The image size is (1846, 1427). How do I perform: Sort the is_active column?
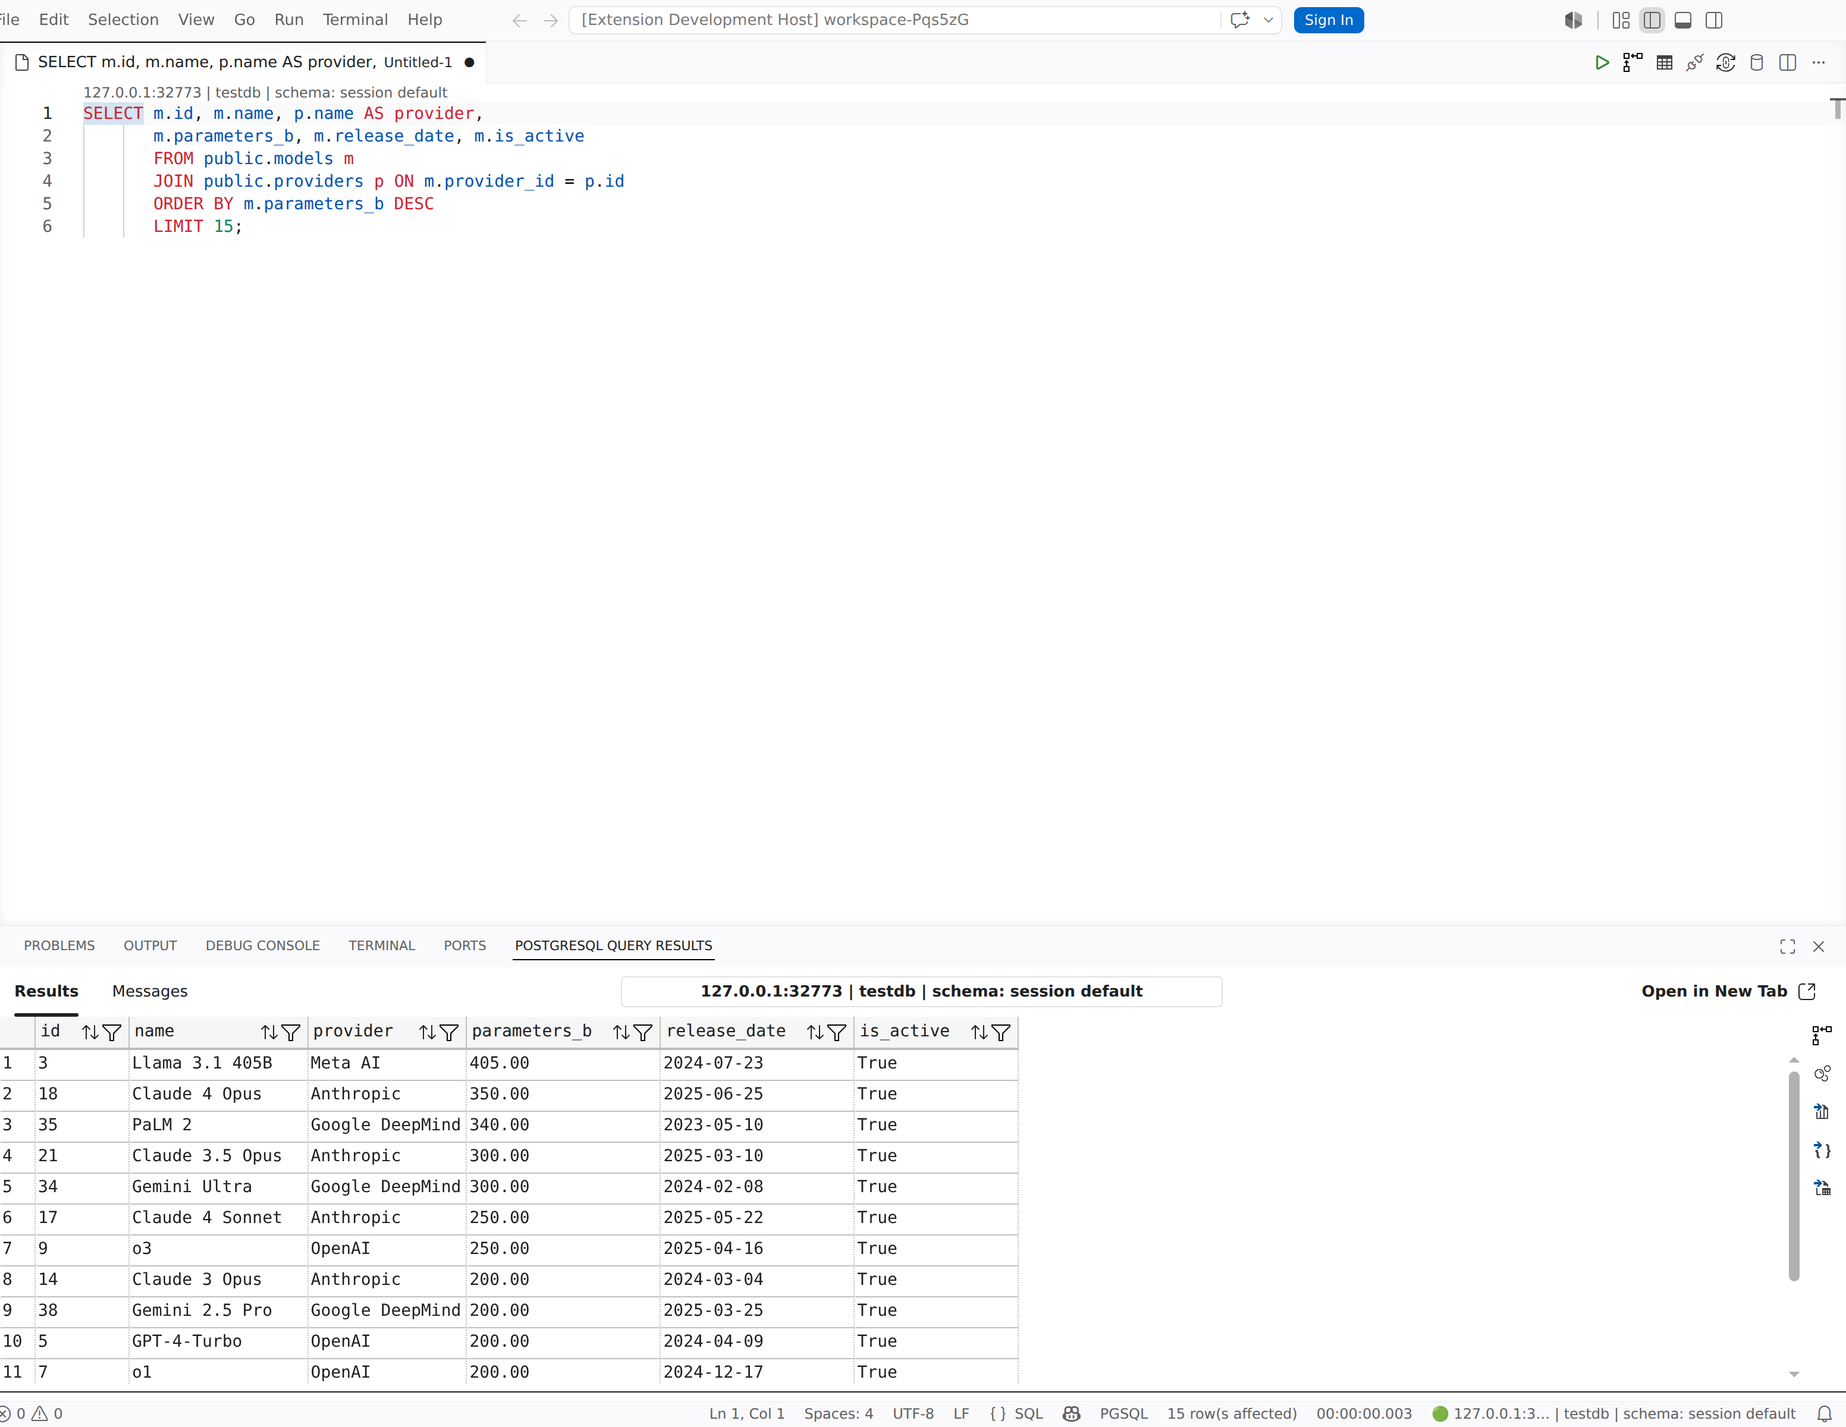979,1032
